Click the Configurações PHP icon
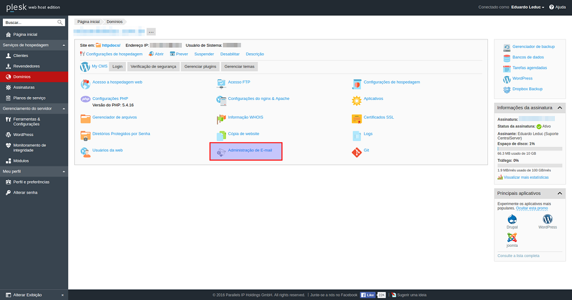 [x=85, y=99]
